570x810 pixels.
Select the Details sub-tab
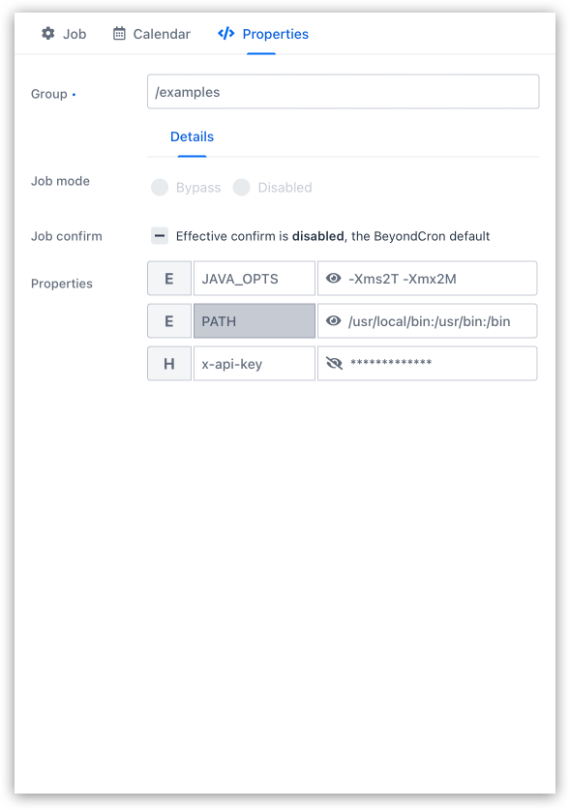coord(192,136)
